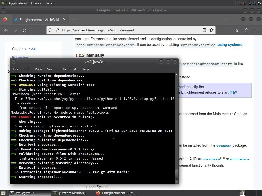The width and height of the screenshot is (262, 196).
Task: Open the econnman AUR link
Action: coord(211,159)
